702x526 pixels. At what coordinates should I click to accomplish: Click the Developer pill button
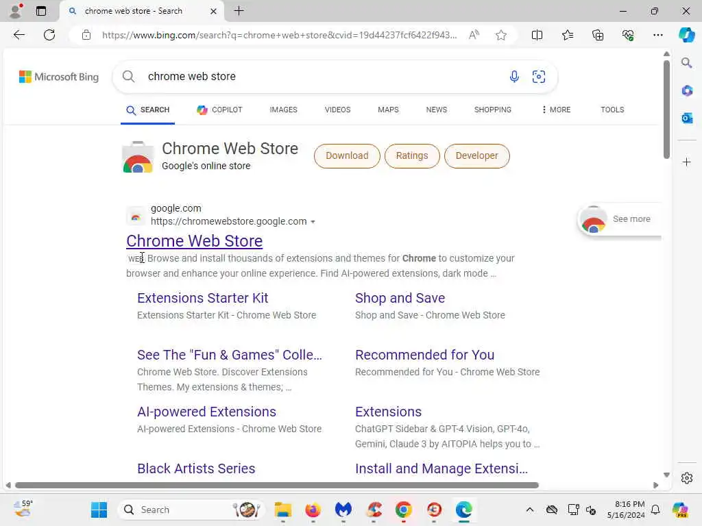(477, 156)
